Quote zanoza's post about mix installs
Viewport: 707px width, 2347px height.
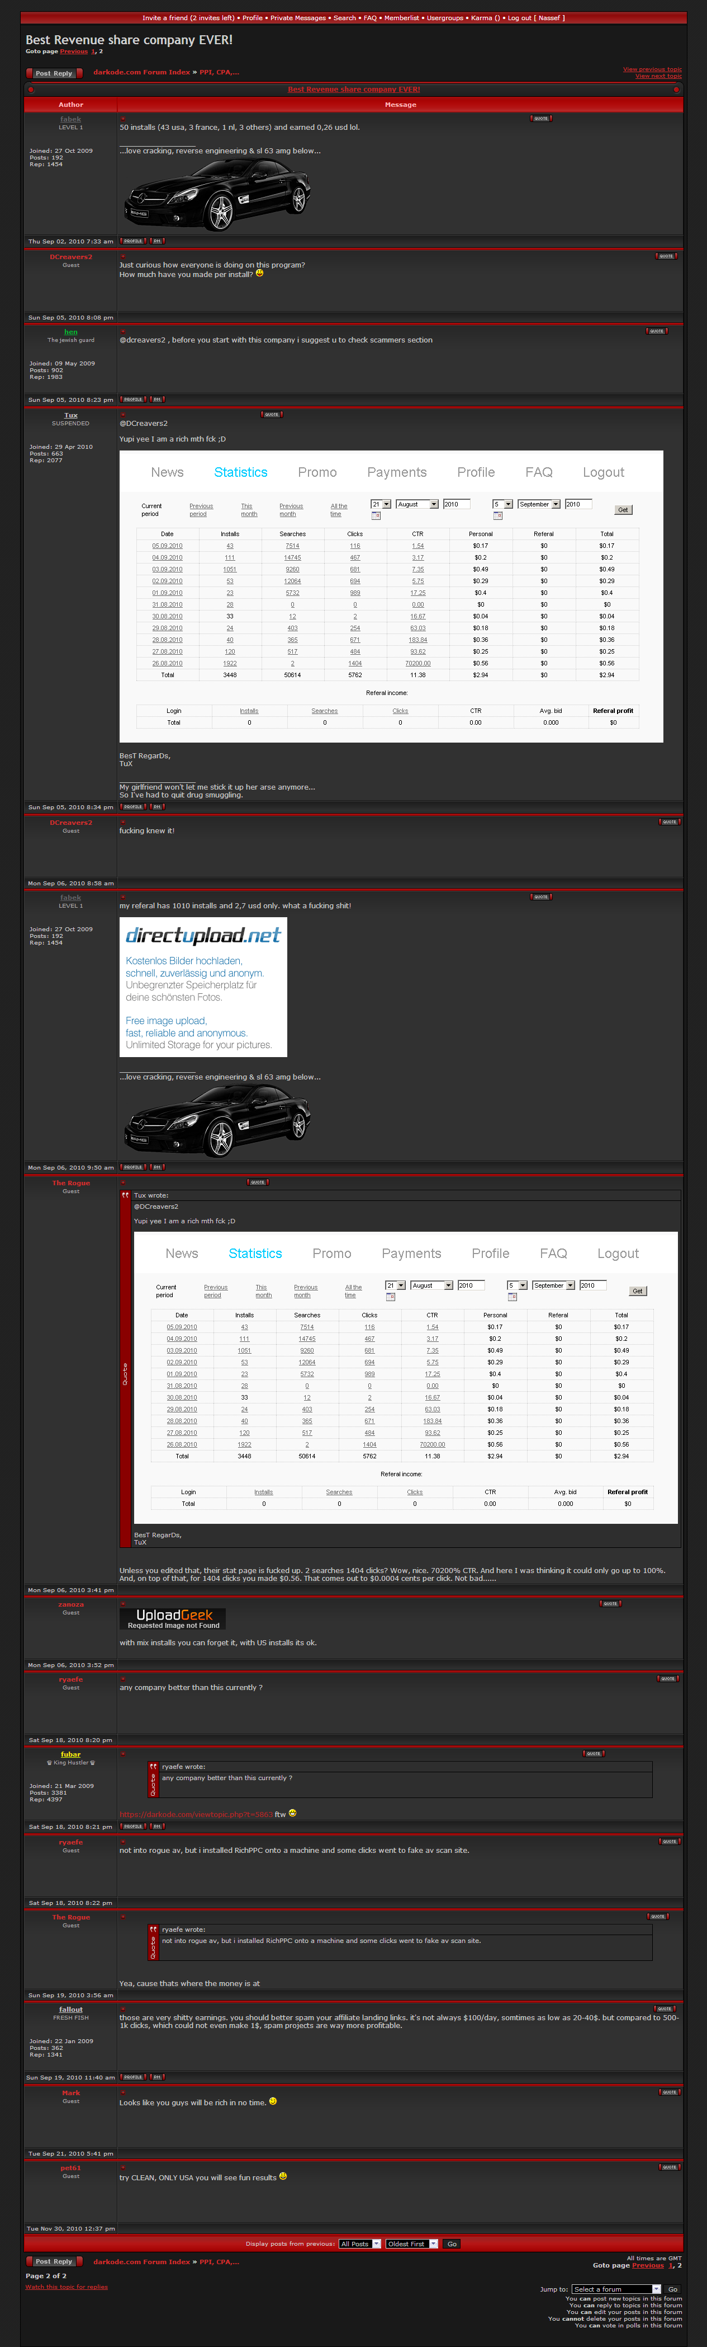click(610, 1603)
